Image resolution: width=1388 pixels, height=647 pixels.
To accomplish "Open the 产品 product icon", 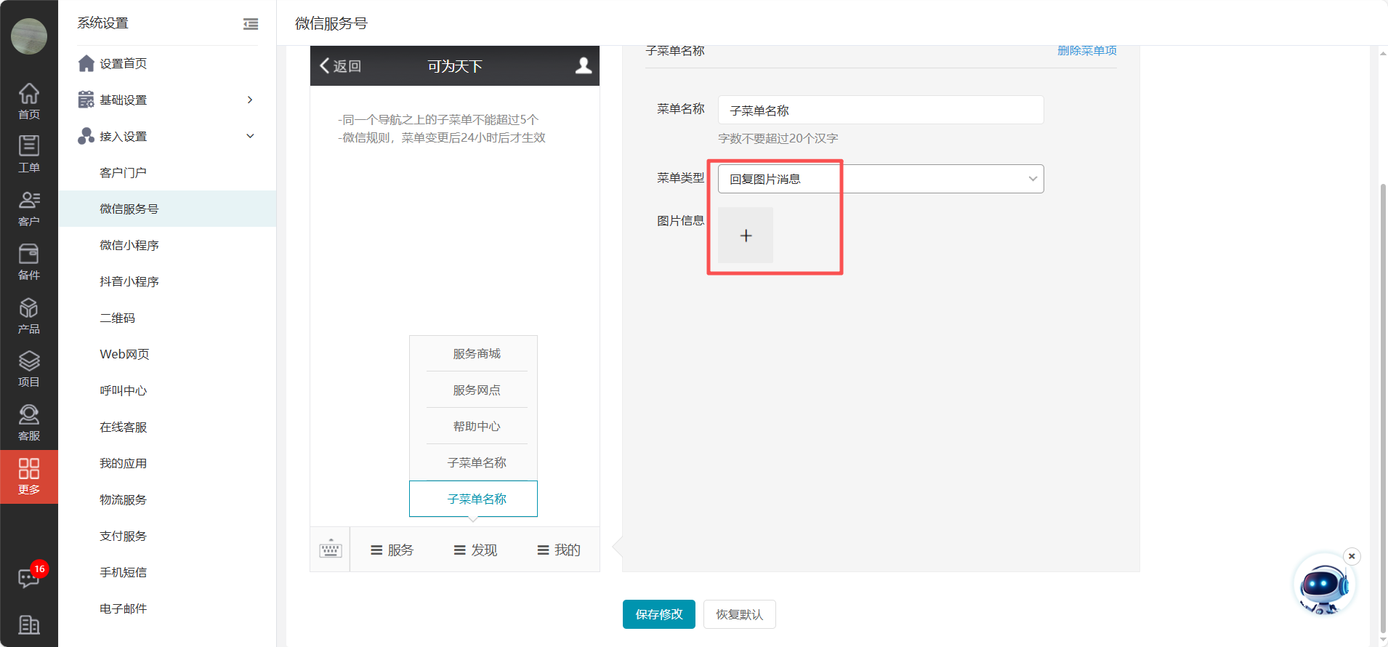I will (28, 316).
